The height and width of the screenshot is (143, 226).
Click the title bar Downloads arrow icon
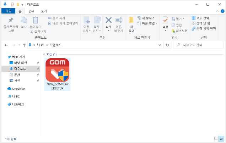[5, 4]
